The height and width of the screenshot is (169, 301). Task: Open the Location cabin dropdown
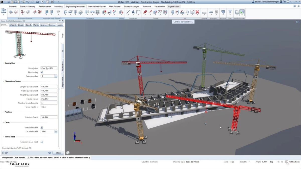click(x=56, y=132)
